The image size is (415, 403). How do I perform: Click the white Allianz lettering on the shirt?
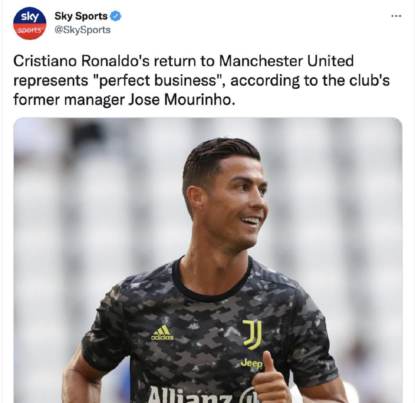click(x=190, y=395)
